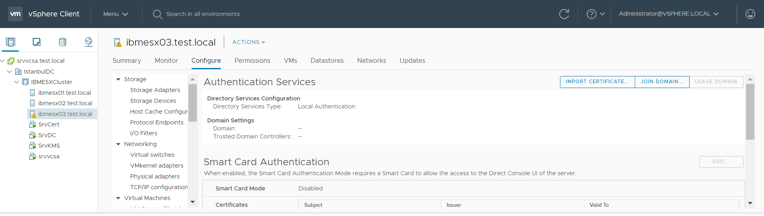Open I/O Filters settings
This screenshot has width=764, height=216.
coord(144,133)
